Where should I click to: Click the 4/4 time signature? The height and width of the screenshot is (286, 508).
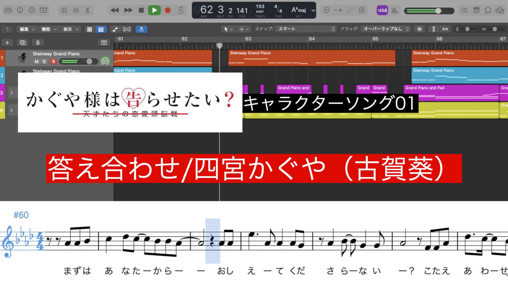click(x=278, y=8)
